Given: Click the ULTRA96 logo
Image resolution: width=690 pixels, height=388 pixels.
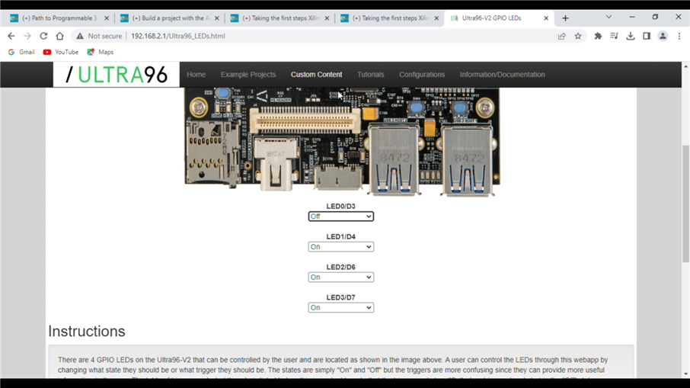Looking at the screenshot, I should pyautogui.click(x=117, y=75).
